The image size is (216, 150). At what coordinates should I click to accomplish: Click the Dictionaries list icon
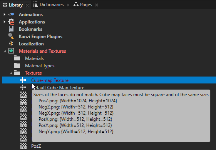35,4
